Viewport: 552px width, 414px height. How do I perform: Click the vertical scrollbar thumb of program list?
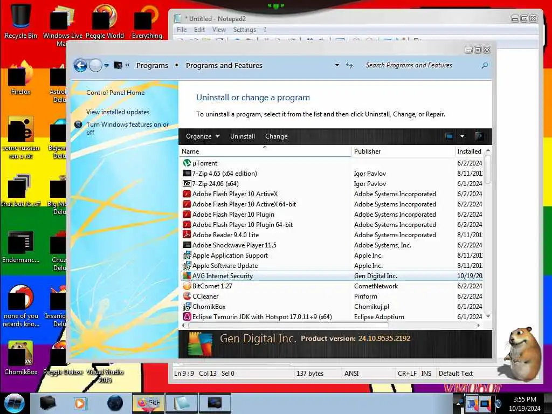(x=487, y=169)
